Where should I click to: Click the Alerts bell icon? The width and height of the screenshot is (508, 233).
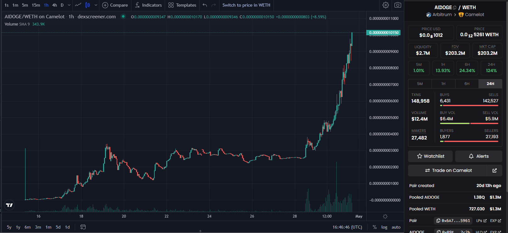471,156
